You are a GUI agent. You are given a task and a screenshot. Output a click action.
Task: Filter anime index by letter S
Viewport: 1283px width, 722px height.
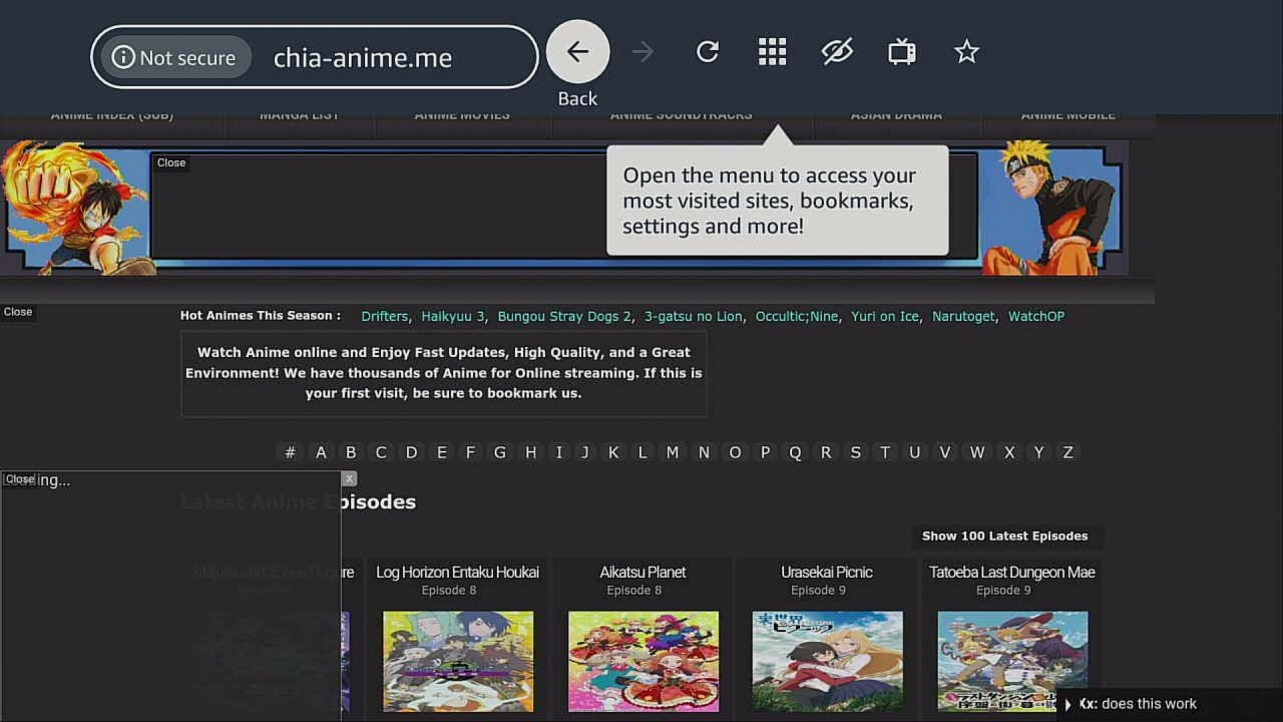[x=855, y=453]
